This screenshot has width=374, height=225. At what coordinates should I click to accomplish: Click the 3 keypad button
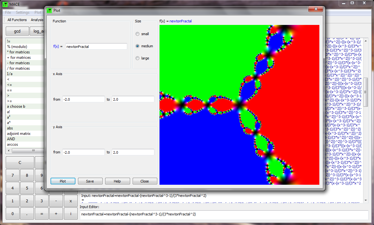click(x=42, y=201)
